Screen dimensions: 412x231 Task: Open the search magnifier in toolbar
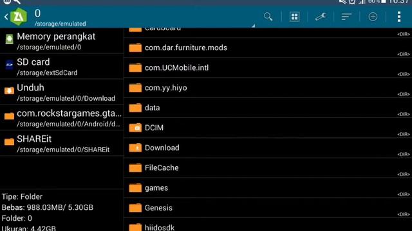268,17
